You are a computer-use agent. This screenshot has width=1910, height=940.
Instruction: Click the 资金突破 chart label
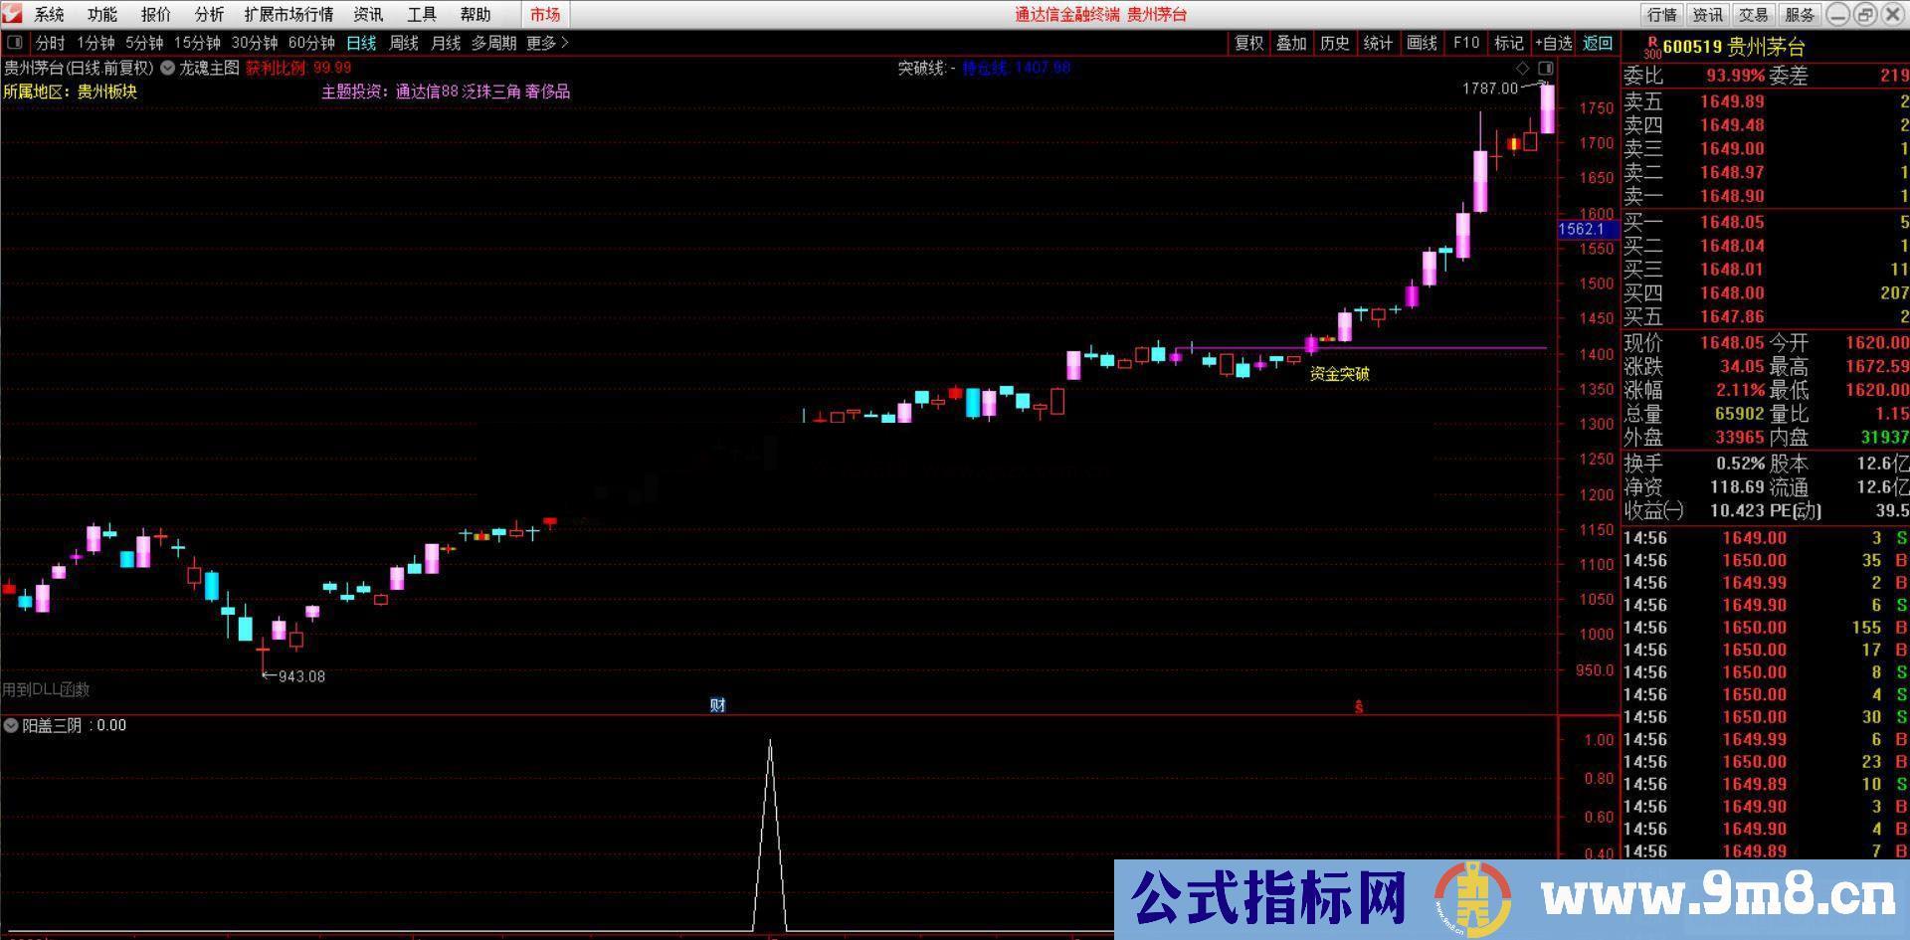click(x=1339, y=374)
